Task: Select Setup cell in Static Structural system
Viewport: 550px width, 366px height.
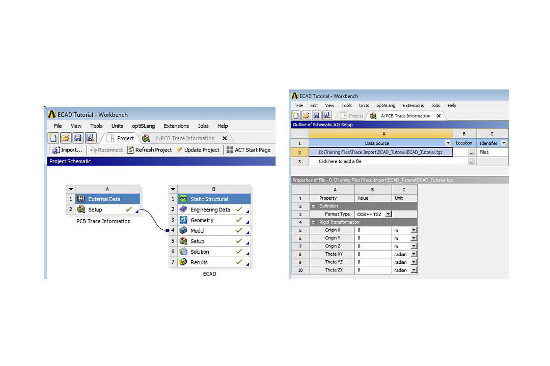Action: point(214,241)
